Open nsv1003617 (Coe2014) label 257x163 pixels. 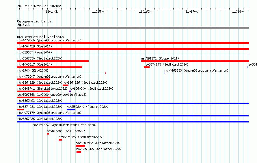(x=35, y=64)
